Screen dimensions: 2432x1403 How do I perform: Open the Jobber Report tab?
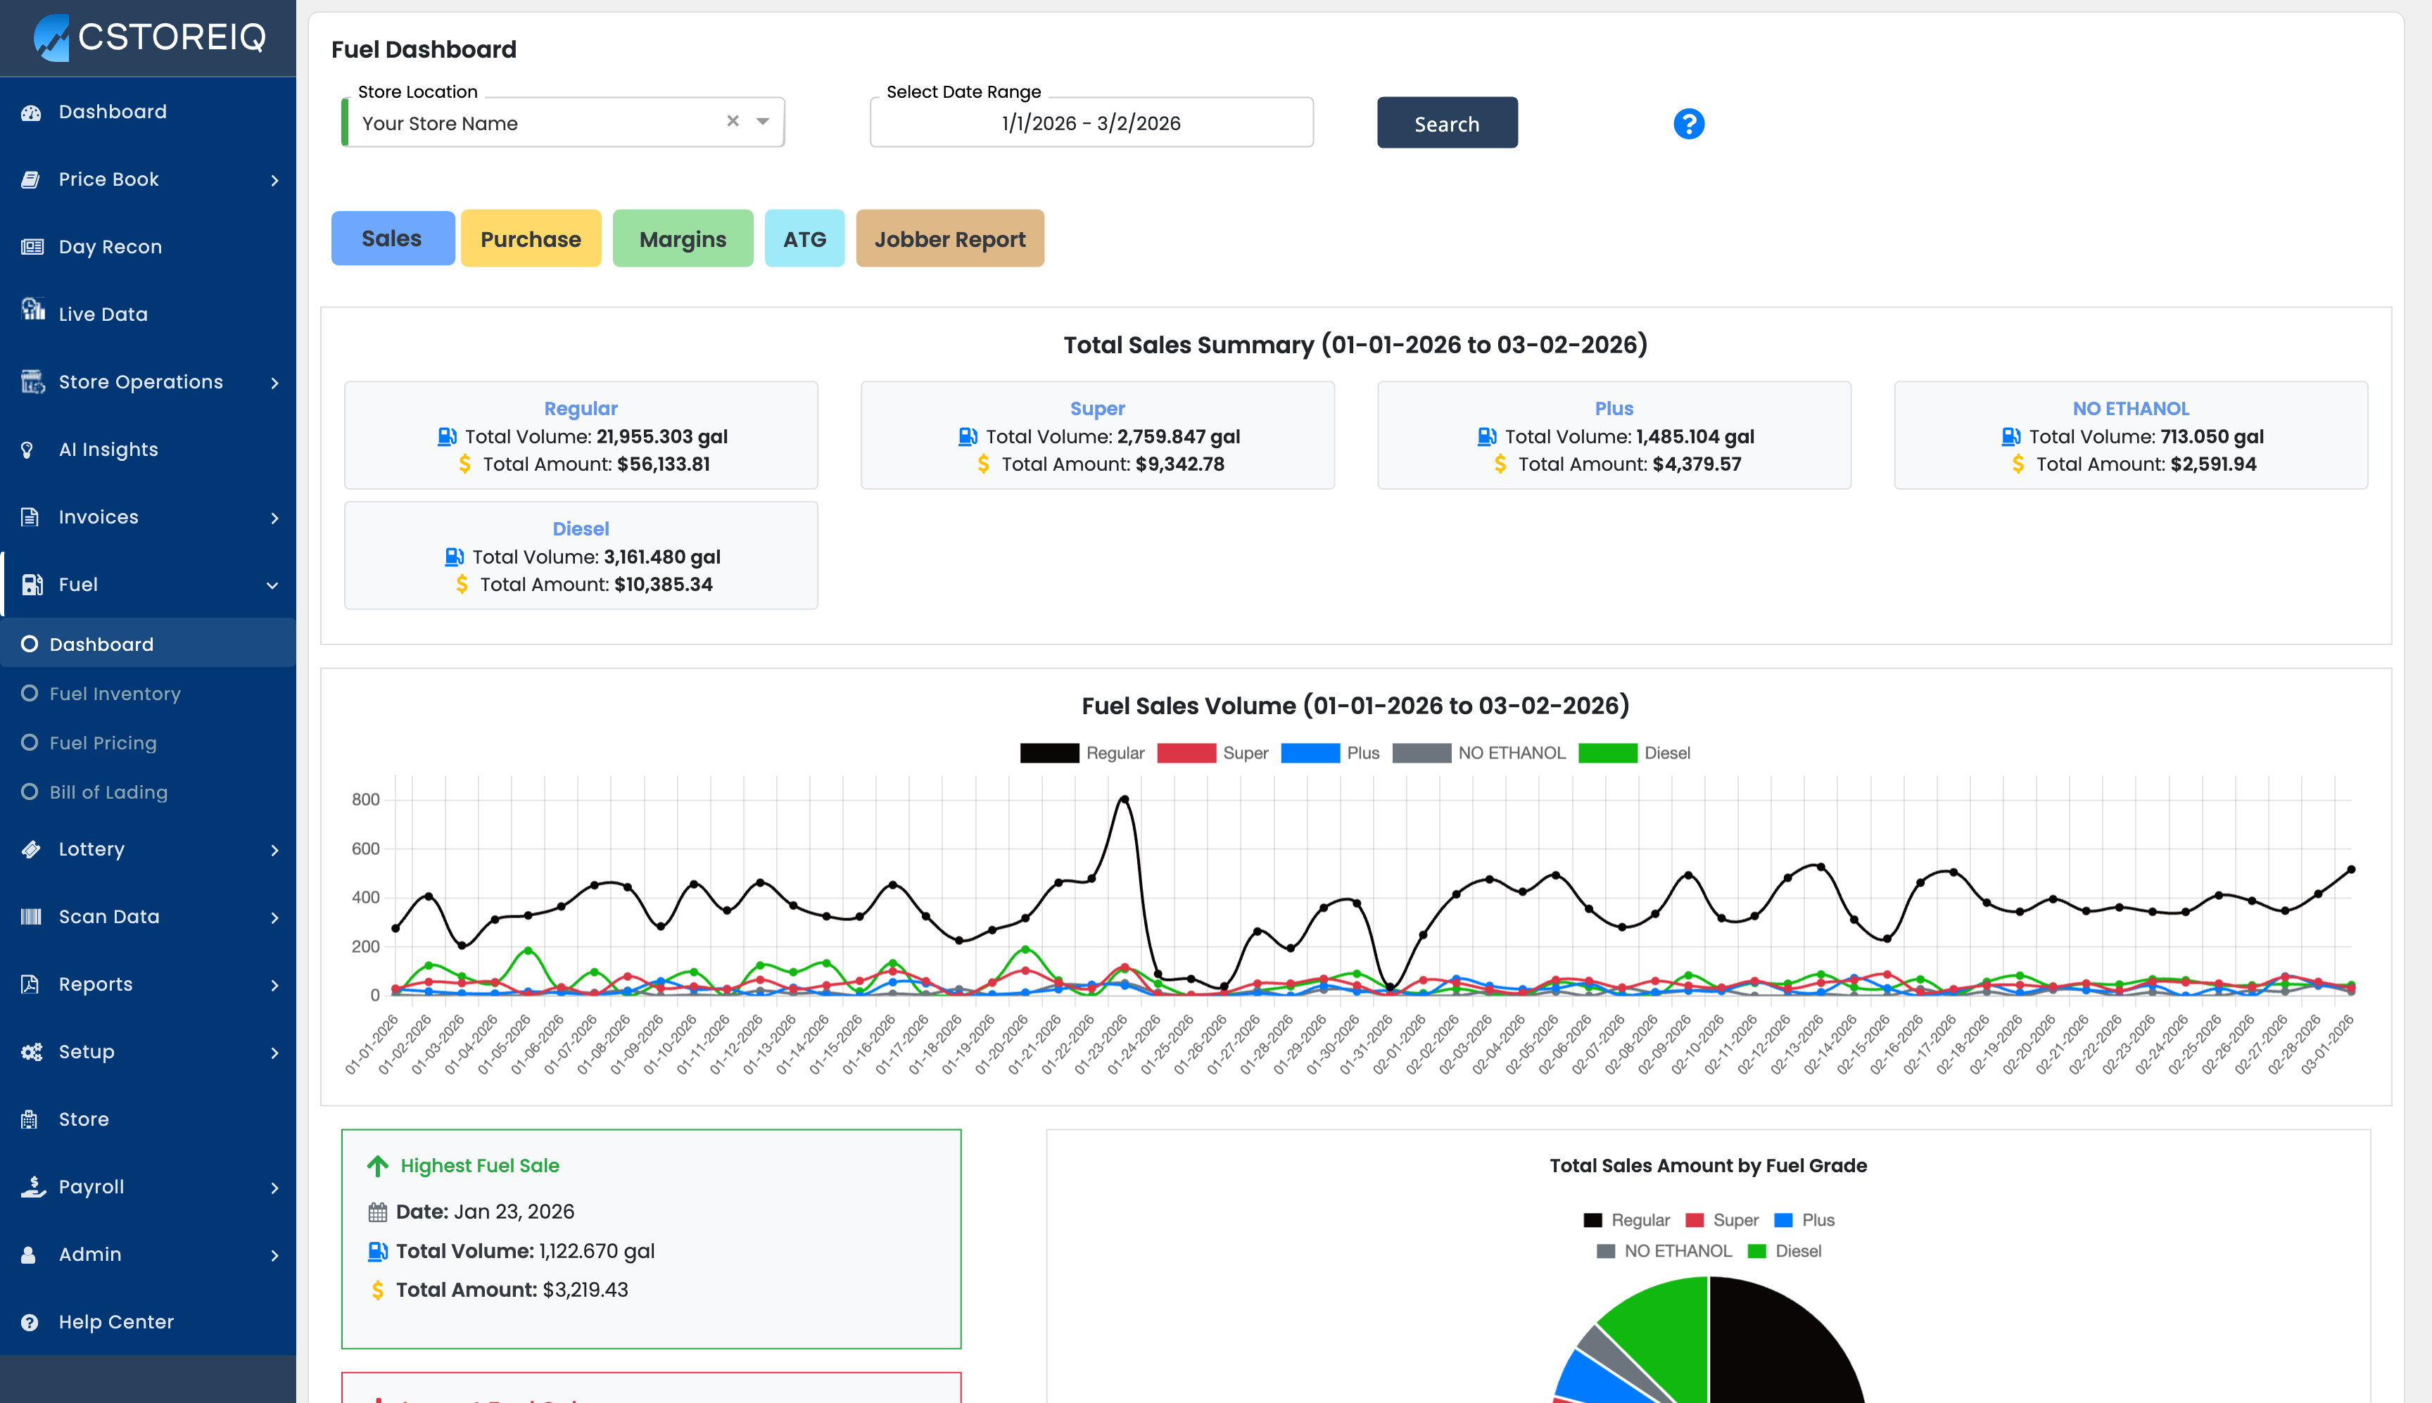[949, 239]
